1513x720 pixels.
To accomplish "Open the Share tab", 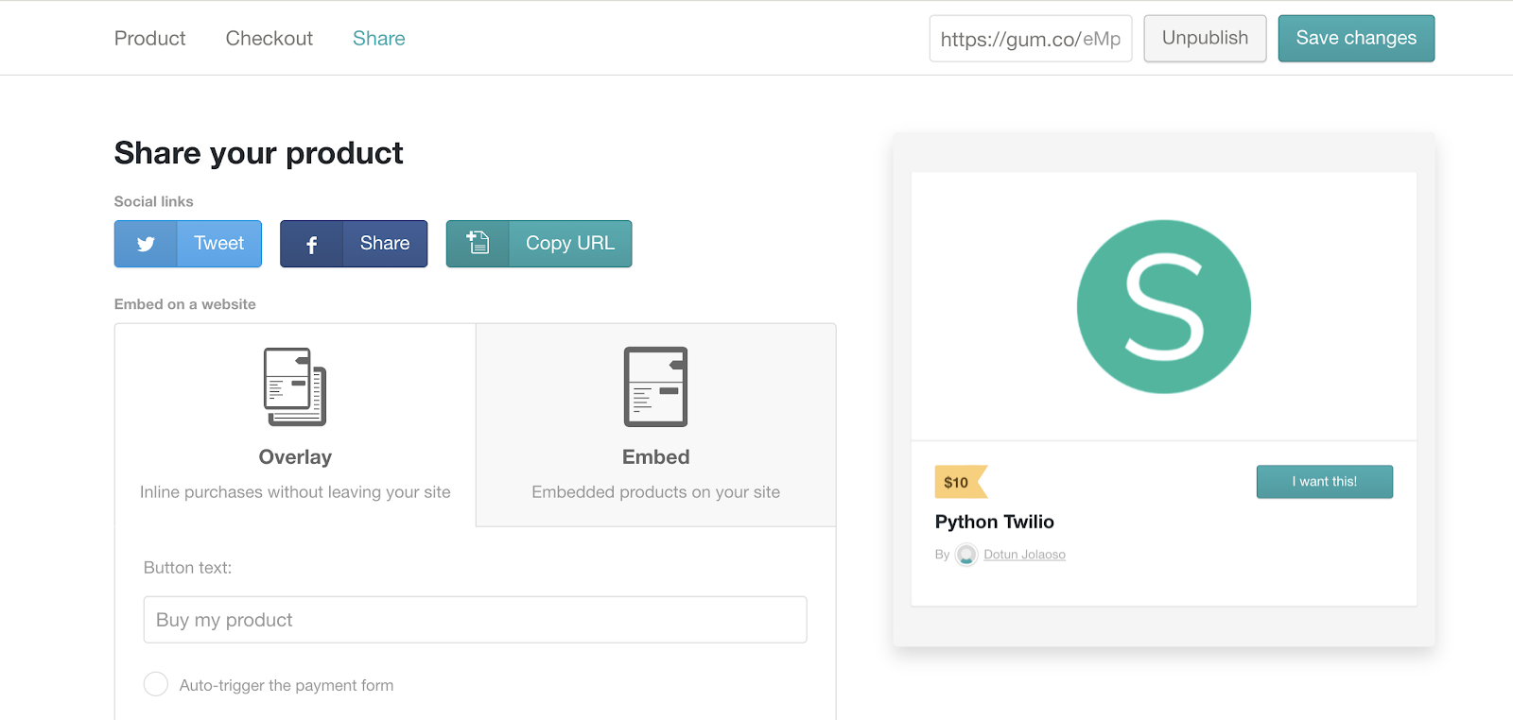I will (x=378, y=39).
